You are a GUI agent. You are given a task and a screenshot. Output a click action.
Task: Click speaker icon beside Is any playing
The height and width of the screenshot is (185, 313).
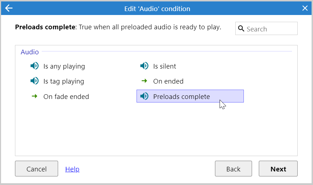(35, 66)
